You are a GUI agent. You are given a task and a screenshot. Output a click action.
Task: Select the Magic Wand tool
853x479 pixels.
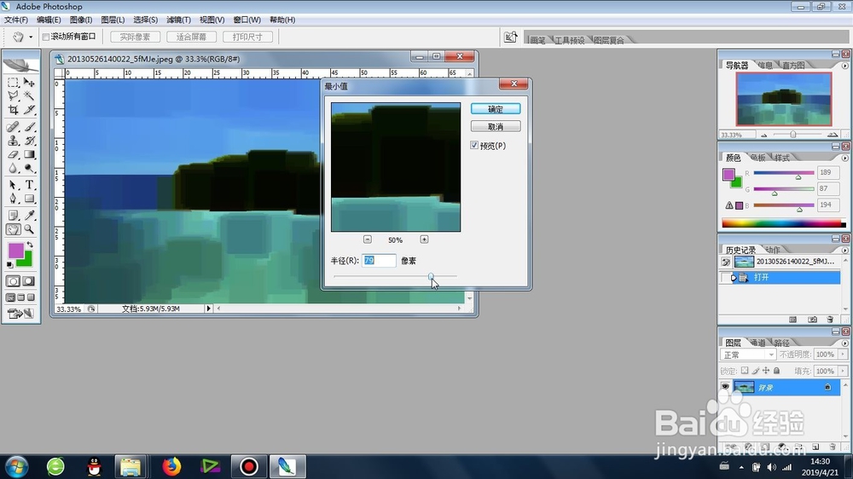point(29,96)
